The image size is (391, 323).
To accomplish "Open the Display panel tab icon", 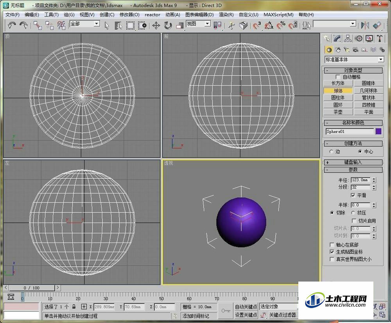I will (x=369, y=38).
